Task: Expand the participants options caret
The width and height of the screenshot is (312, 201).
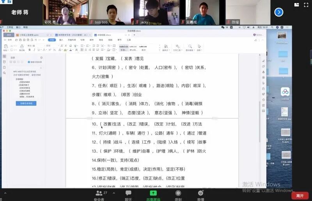Action: pos(114,193)
